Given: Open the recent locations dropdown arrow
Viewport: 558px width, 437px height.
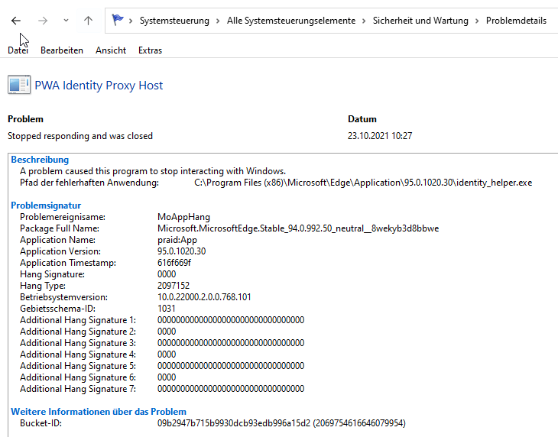Looking at the screenshot, I should (66, 21).
